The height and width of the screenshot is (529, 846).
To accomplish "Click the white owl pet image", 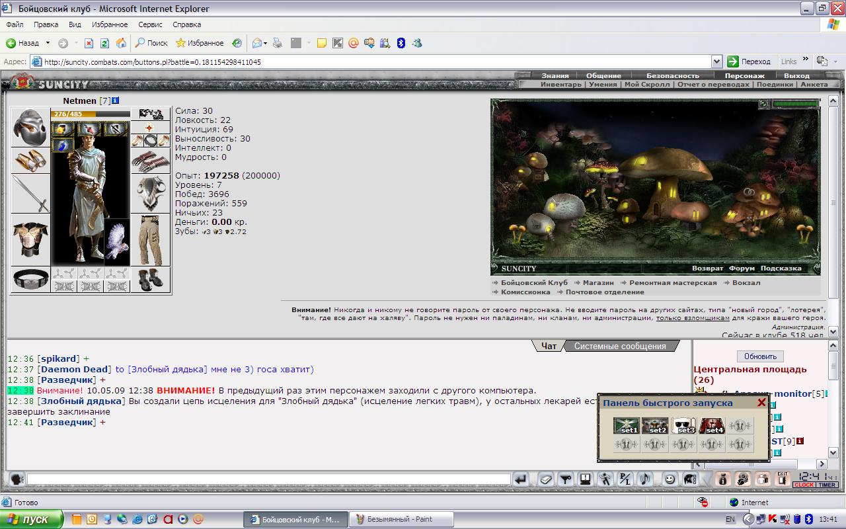I will click(x=117, y=241).
